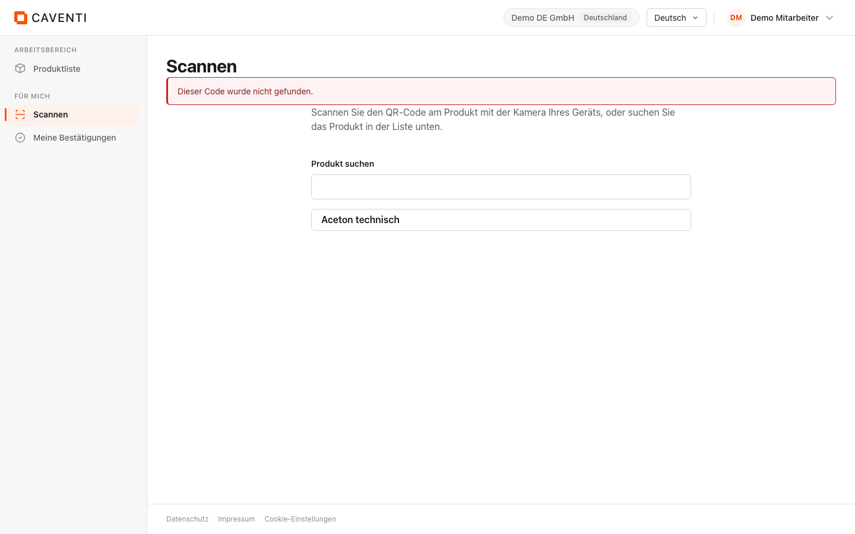Select Scannen in the sidebar
The height and width of the screenshot is (534, 855).
[72, 115]
